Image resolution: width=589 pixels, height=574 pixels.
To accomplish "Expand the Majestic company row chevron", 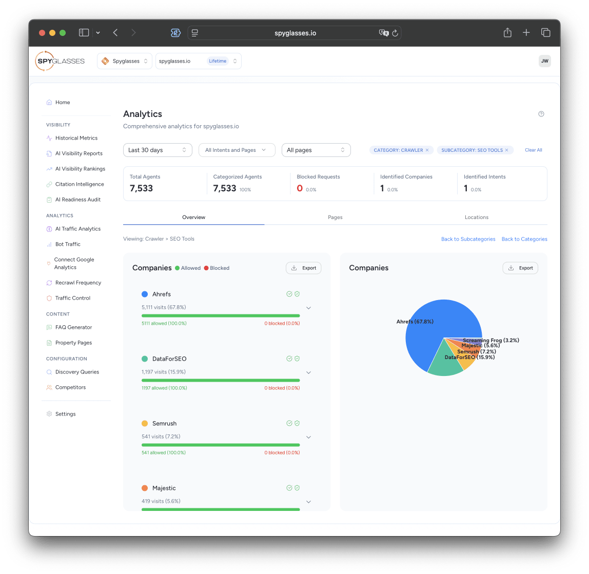I will click(x=308, y=502).
